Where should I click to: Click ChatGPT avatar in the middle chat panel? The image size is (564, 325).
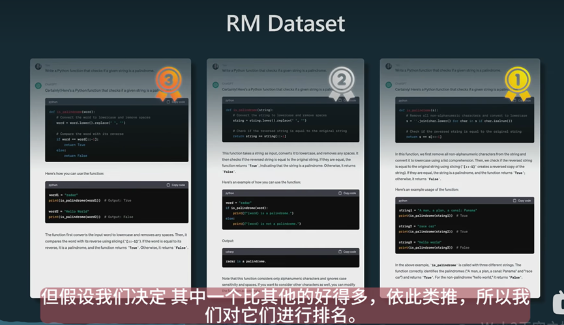point(215,84)
